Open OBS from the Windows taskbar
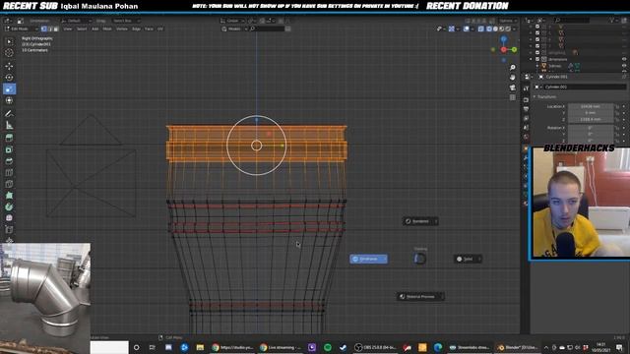This screenshot has width=630, height=354. 376,347
